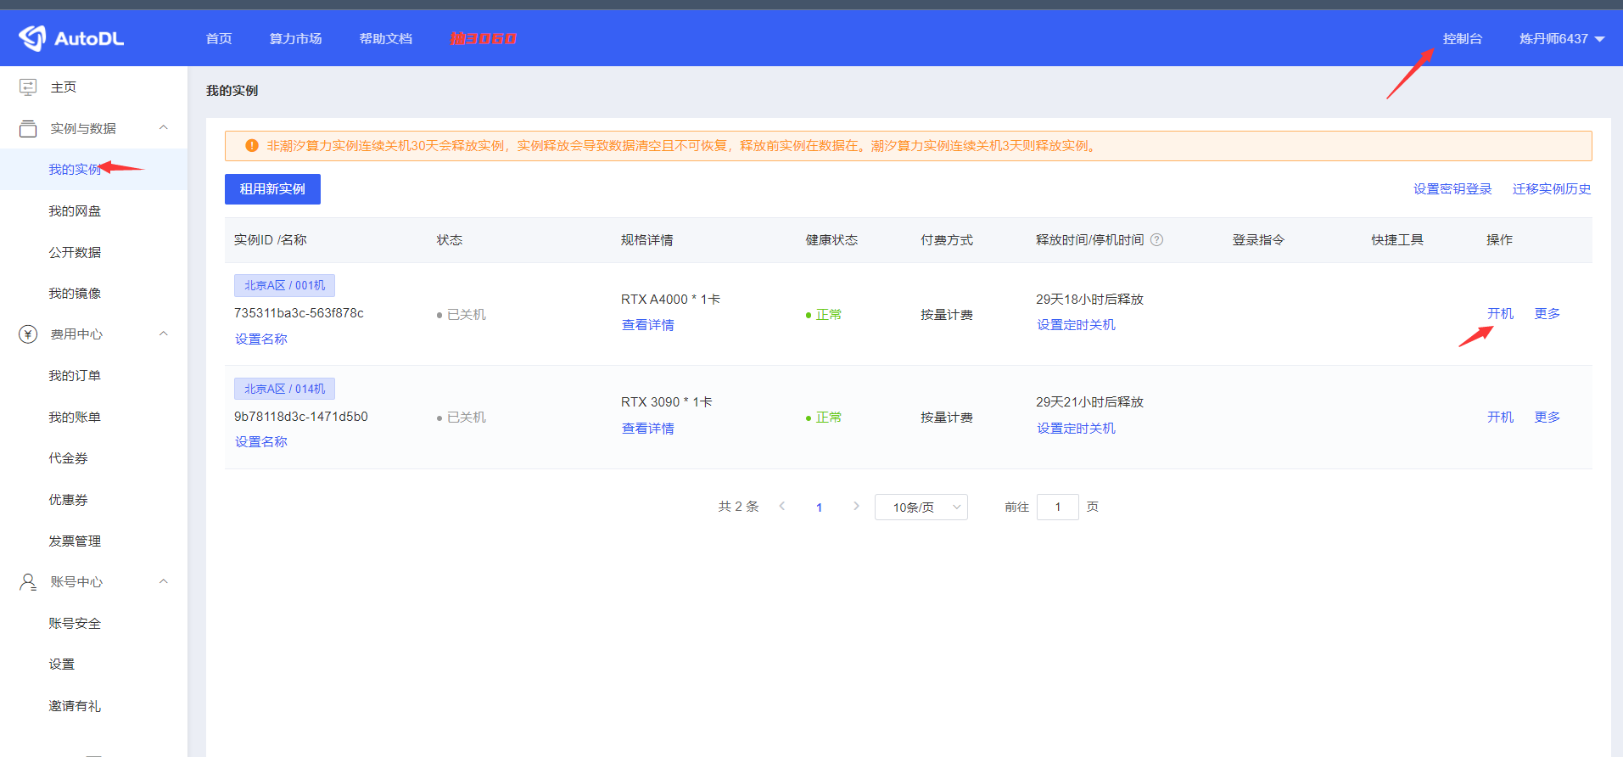Screen dimensions: 1623x757
Task: Click the orange warning icon in notice
Action: [251, 146]
